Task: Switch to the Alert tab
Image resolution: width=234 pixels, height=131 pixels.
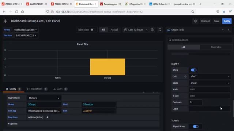Action: (x=60, y=89)
